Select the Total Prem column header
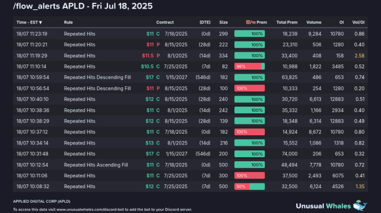 point(287,22)
